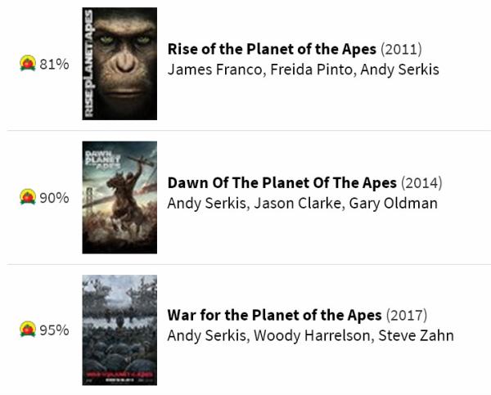Go to the Dawn Of The Planet Of The Apes title
The height and width of the screenshot is (395, 491).
pyautogui.click(x=282, y=182)
